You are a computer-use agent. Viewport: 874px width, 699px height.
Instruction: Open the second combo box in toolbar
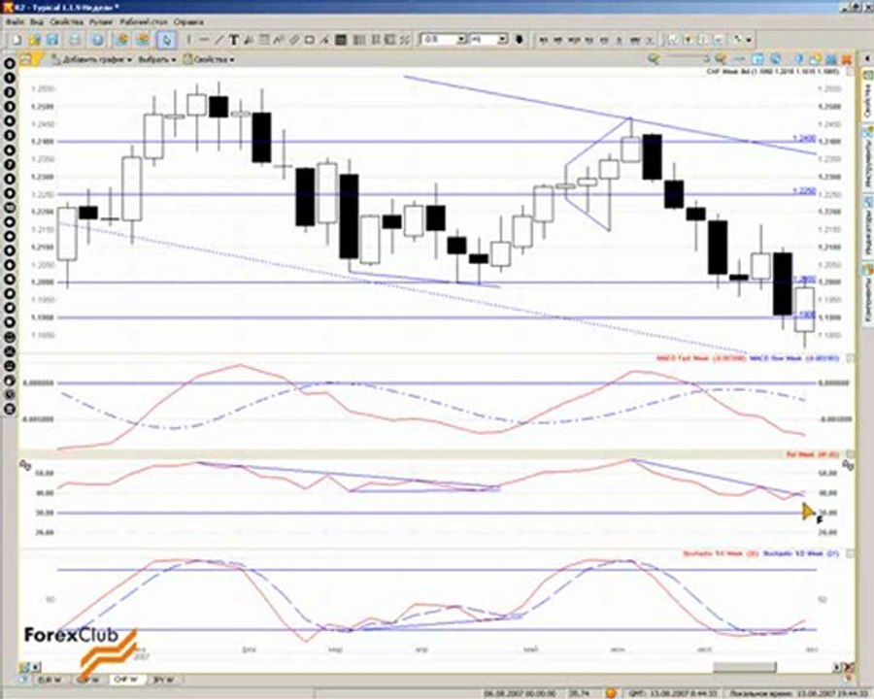click(502, 40)
